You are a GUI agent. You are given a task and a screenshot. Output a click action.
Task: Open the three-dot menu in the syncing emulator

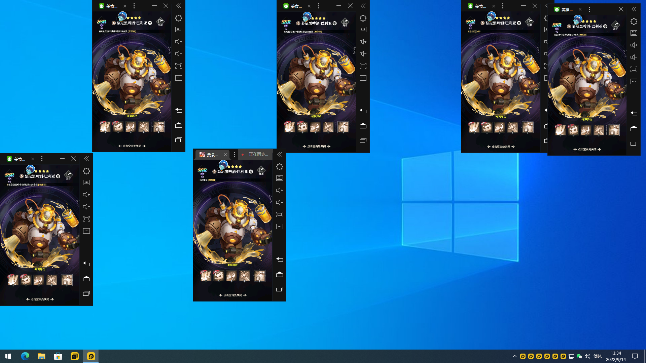tap(235, 155)
